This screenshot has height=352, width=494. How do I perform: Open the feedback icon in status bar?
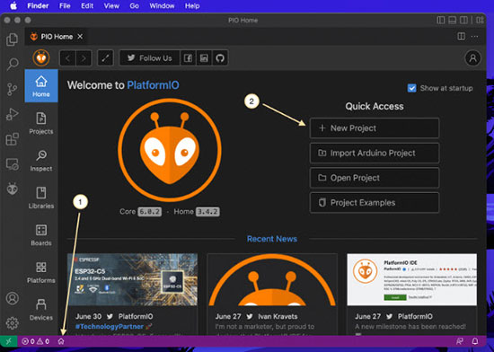460,341
